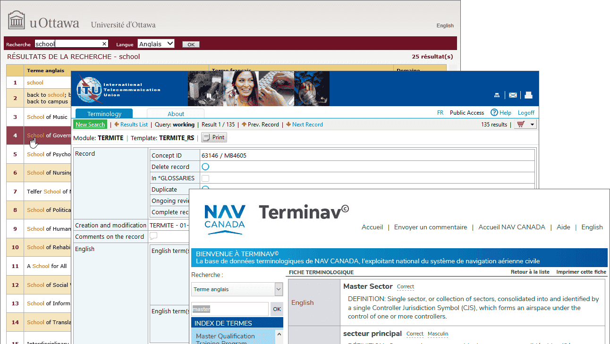Click the Terminav master search field
This screenshot has height=344, width=610.
[x=230, y=309]
